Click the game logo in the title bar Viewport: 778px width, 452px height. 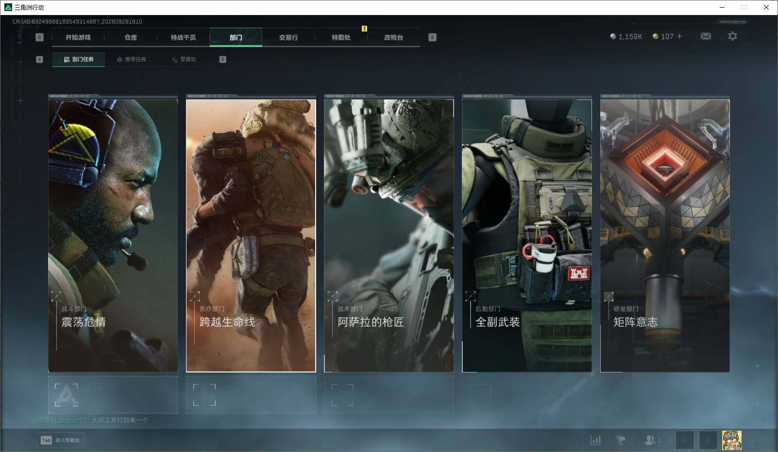coord(8,7)
